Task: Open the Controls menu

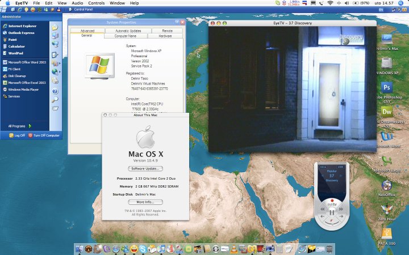Action: point(96,3)
